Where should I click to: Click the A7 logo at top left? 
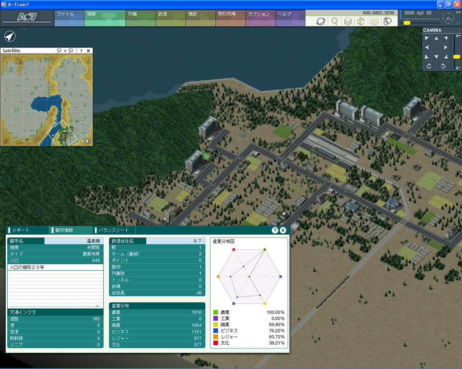[x=27, y=18]
